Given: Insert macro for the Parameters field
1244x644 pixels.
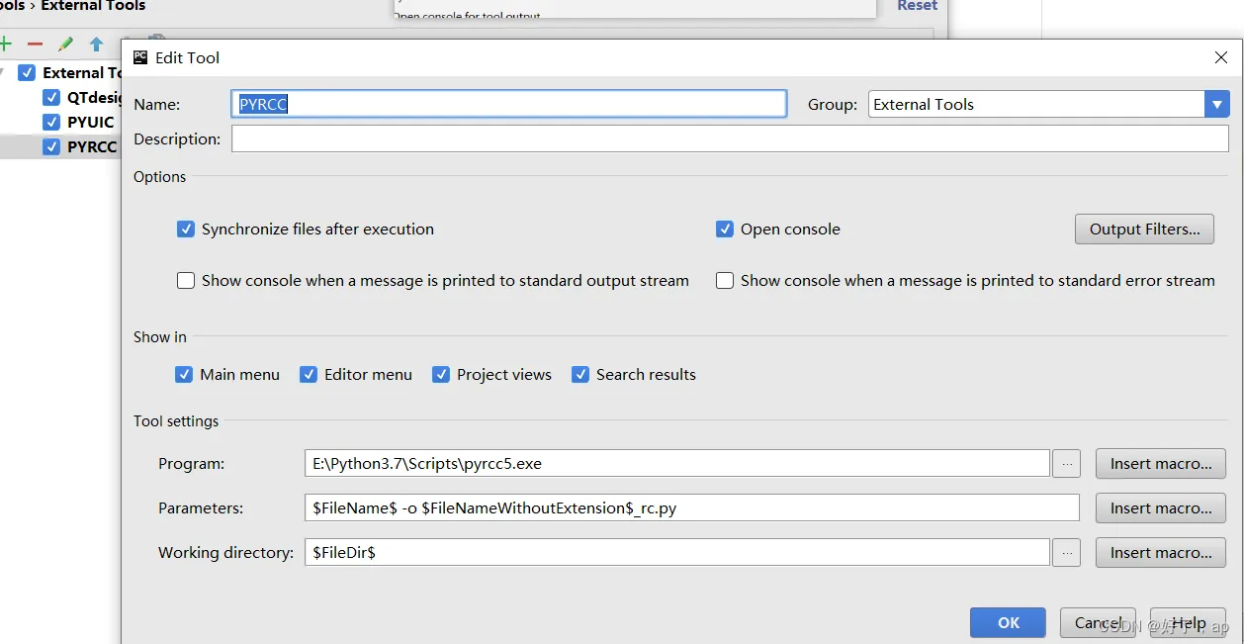Looking at the screenshot, I should 1160,508.
